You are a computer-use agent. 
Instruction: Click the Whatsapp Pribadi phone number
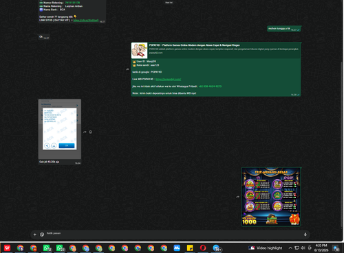coord(210,86)
